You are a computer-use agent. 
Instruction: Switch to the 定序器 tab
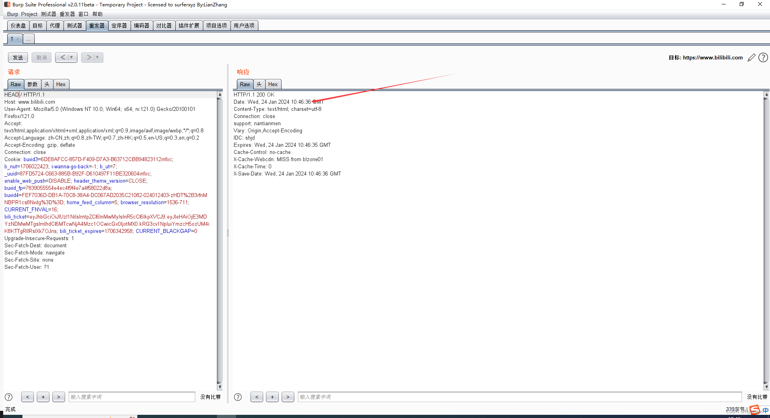pyautogui.click(x=119, y=26)
